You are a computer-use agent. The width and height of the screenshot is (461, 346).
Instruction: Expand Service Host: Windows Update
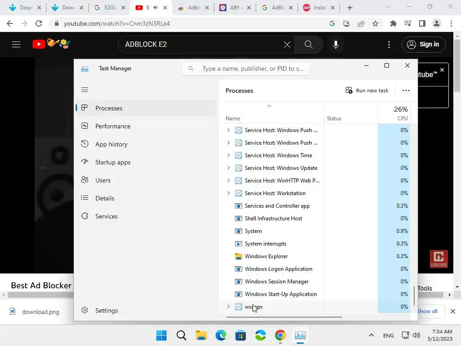(x=228, y=168)
